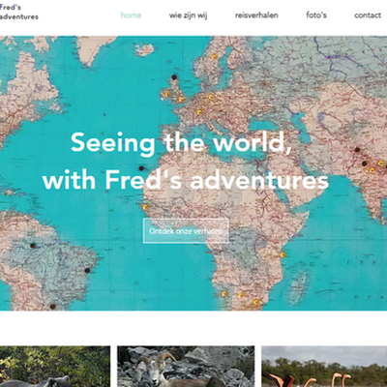Open the reisverhalen menu item
Screen dimensions: 387x387
[x=256, y=15]
